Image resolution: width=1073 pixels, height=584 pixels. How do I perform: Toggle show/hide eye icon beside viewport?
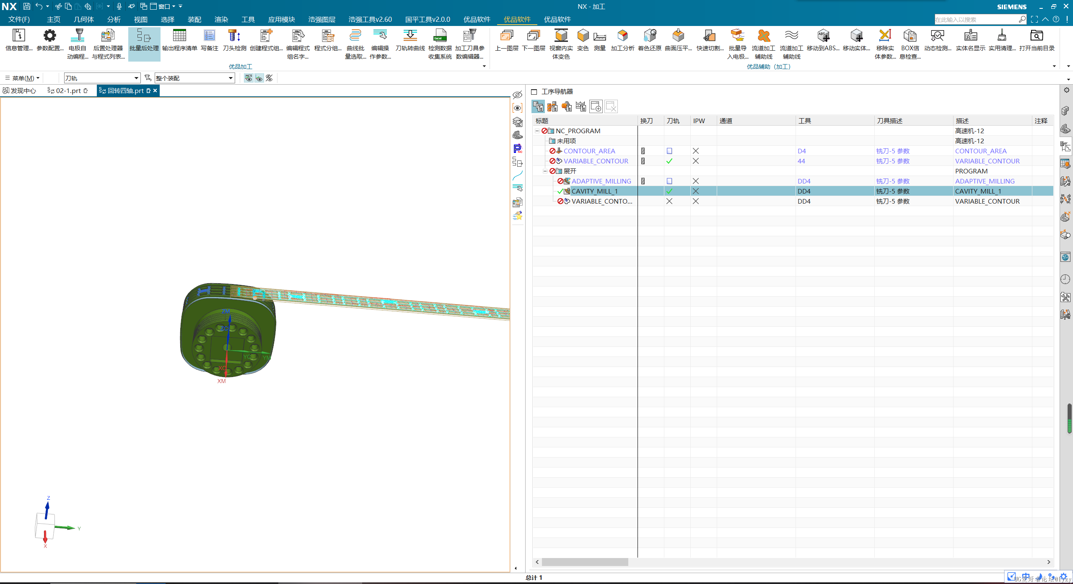point(518,95)
